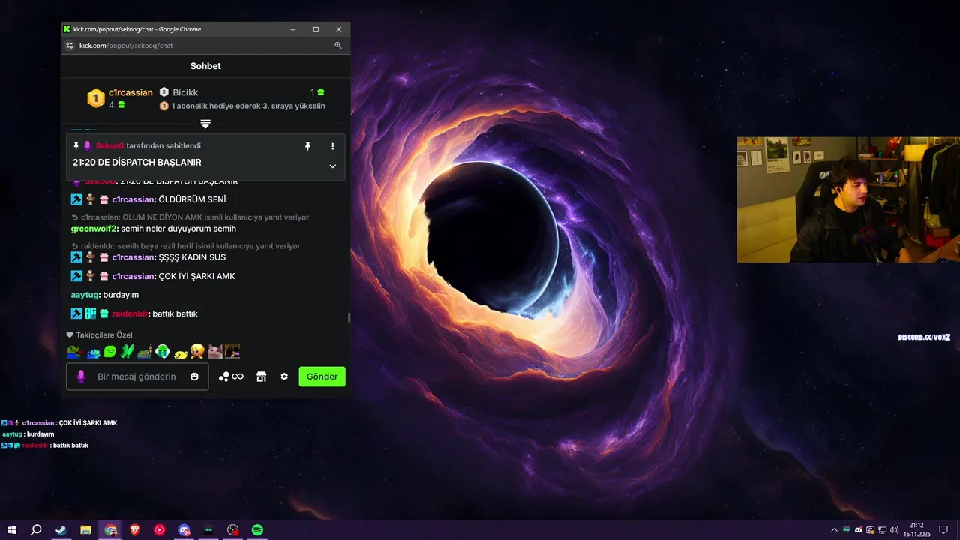The image size is (960, 540).
Task: Open OBS Studio from the taskbar
Action: coord(233,530)
